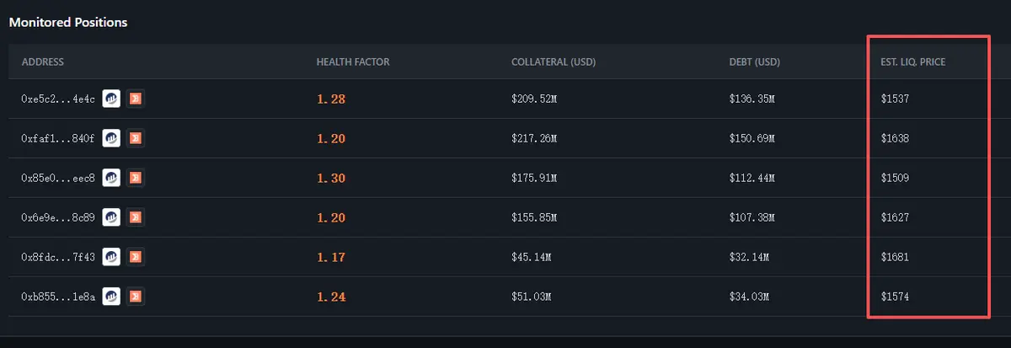Click the blue chart icon beside 0x8fdc...7f43
The height and width of the screenshot is (348, 1011).
pos(111,257)
